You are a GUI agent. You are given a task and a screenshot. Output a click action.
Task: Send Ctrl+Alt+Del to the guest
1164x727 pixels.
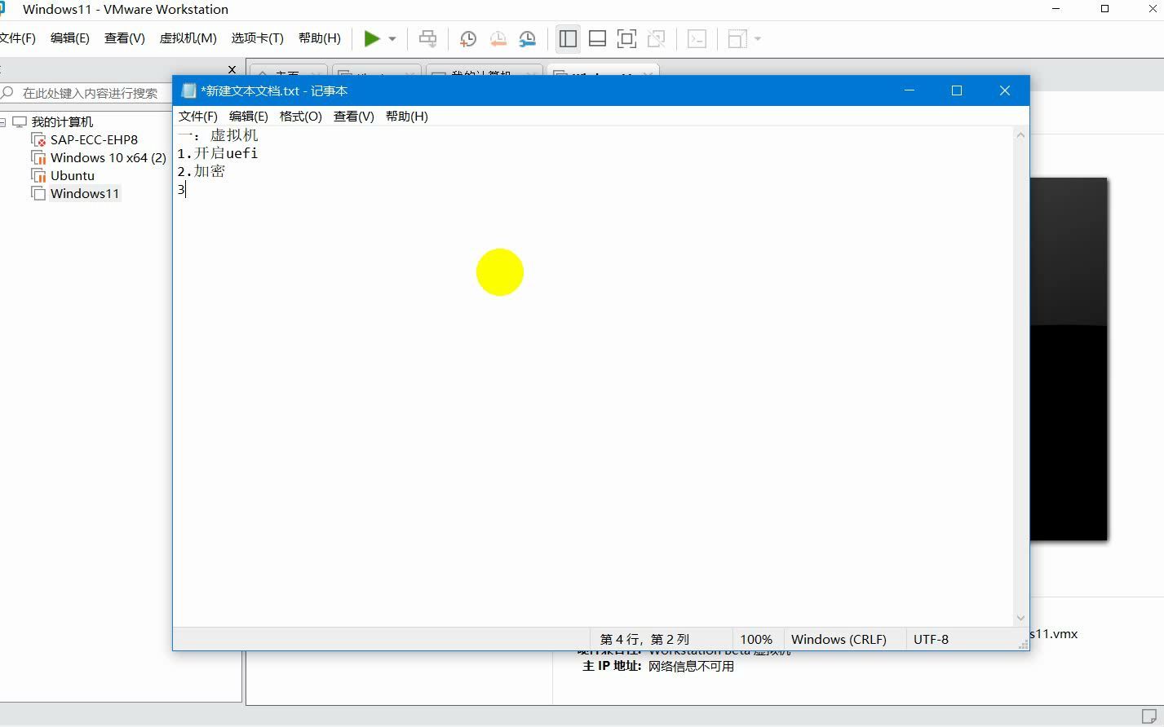pos(427,38)
